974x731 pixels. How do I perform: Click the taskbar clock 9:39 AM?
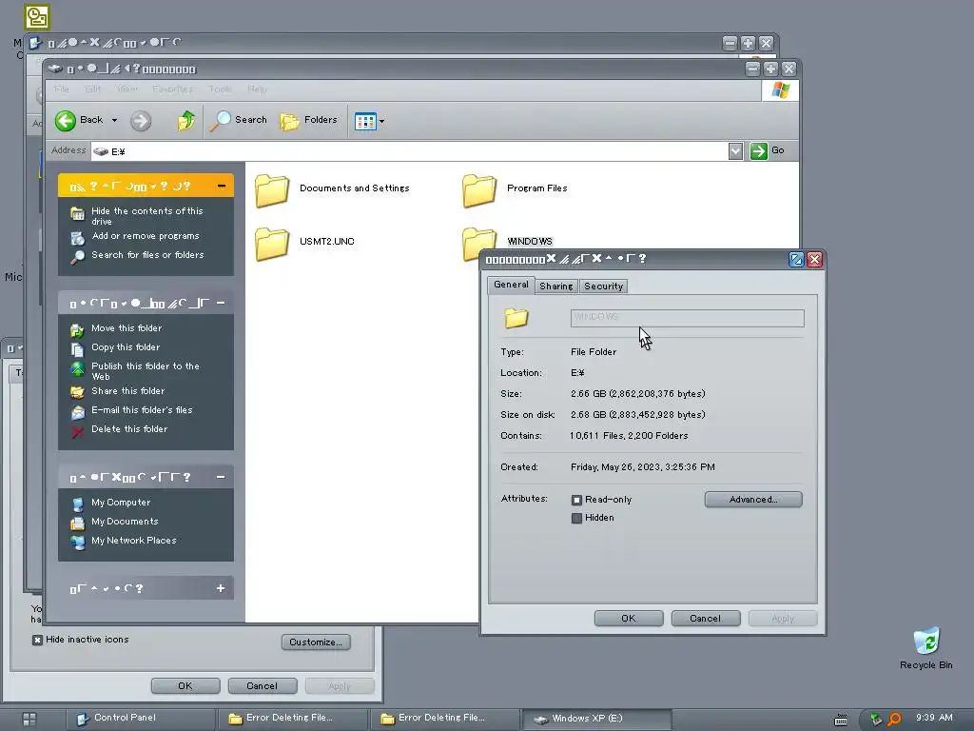tap(934, 718)
